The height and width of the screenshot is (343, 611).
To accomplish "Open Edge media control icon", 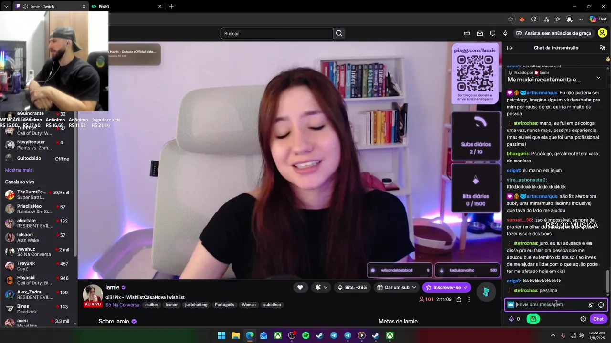I will click(x=546, y=20).
